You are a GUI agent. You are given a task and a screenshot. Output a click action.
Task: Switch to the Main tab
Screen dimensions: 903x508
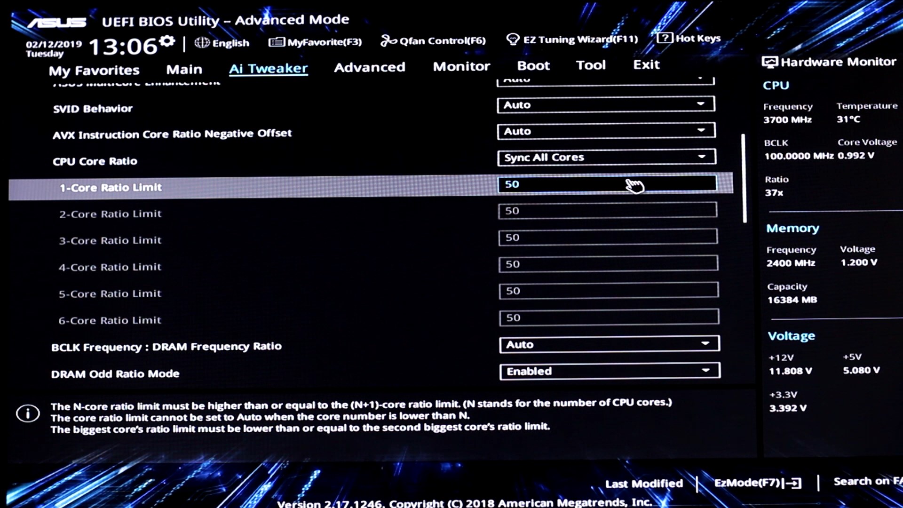[x=184, y=70]
